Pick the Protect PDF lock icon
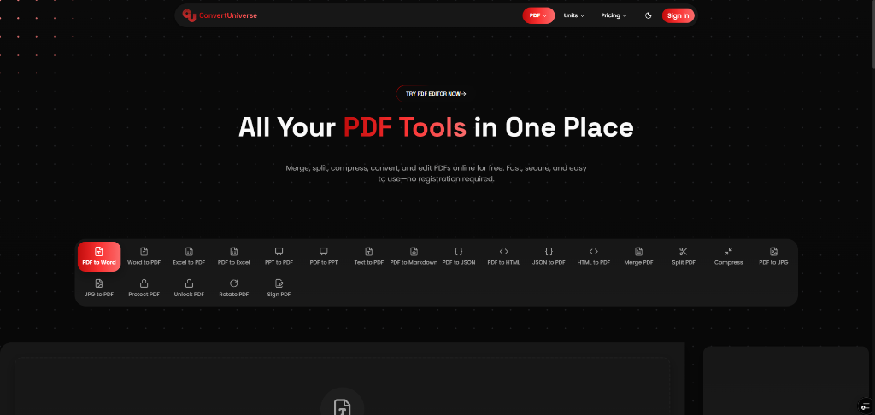This screenshot has height=415, width=875. point(144,283)
